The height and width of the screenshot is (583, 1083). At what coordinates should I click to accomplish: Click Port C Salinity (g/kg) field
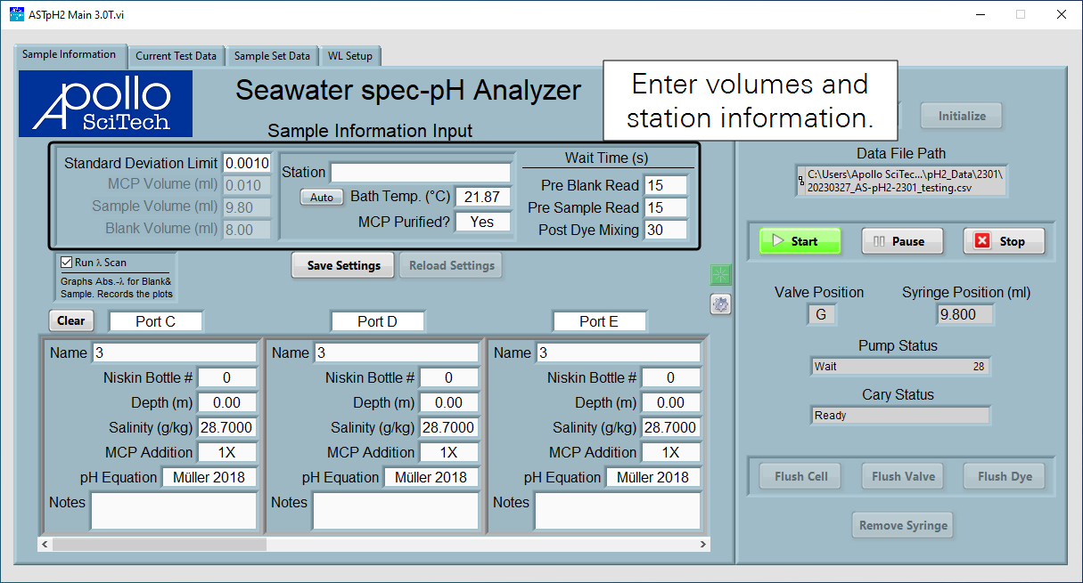click(x=226, y=427)
